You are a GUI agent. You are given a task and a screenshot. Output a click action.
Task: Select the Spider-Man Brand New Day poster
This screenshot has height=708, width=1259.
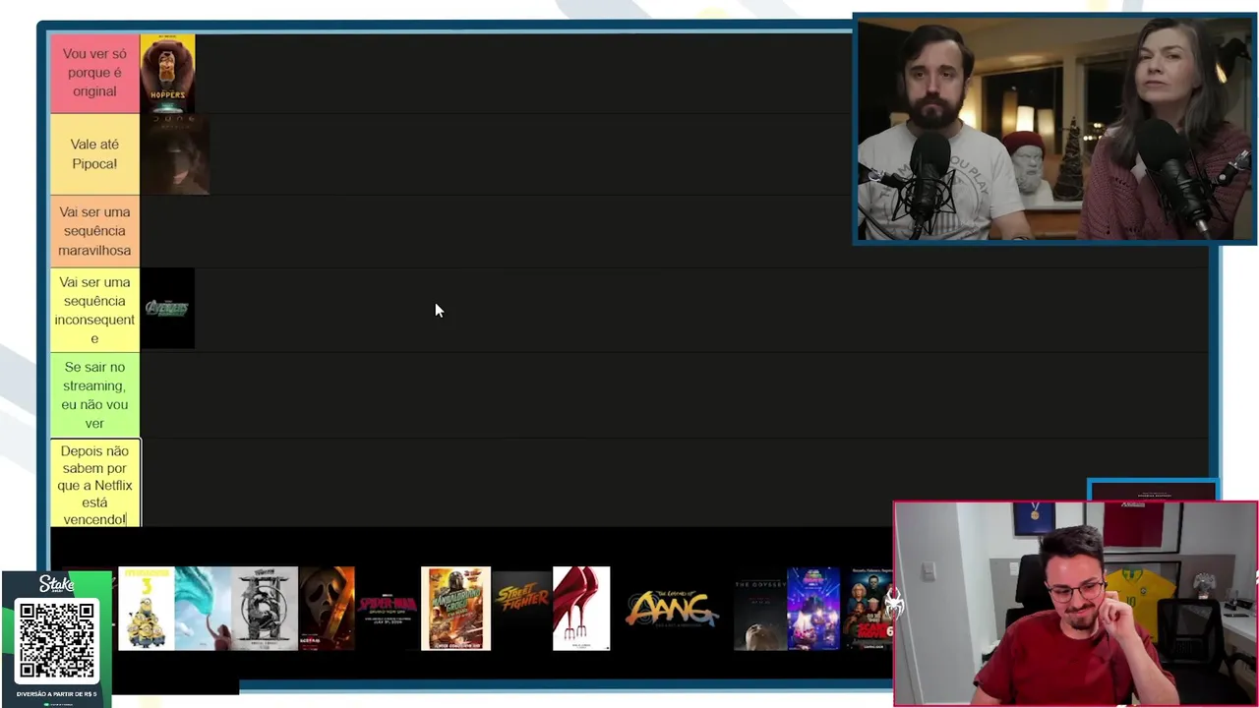pos(388,608)
